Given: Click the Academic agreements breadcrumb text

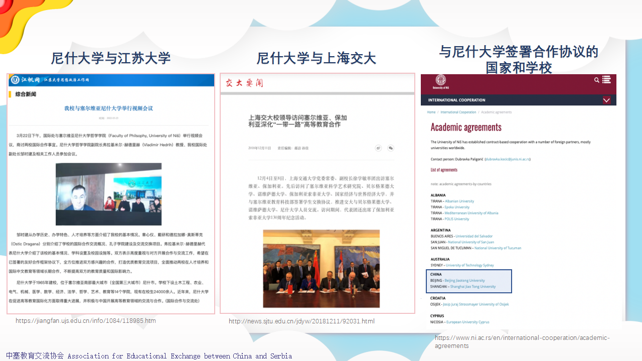Looking at the screenshot, I should (497, 112).
